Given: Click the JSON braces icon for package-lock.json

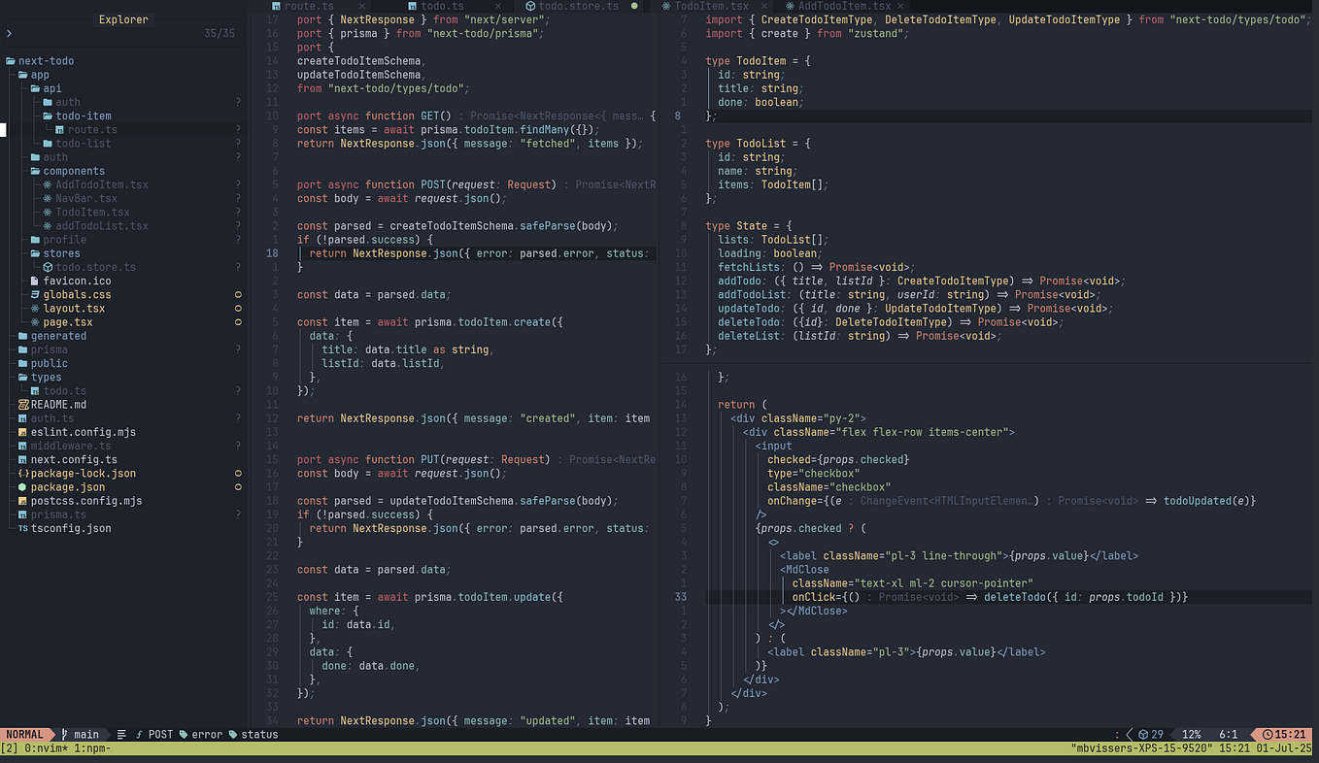Looking at the screenshot, I should (23, 474).
